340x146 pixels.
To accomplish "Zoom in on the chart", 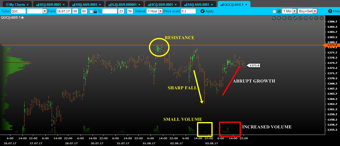I will [279, 18].
